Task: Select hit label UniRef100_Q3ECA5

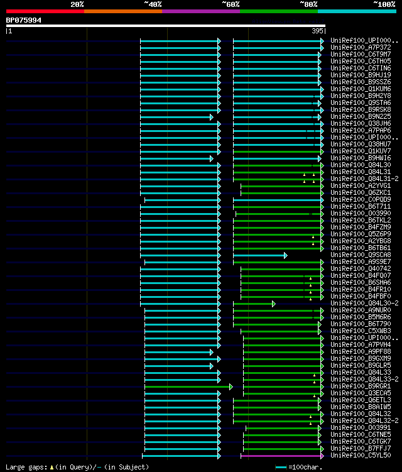Action: click(x=361, y=393)
